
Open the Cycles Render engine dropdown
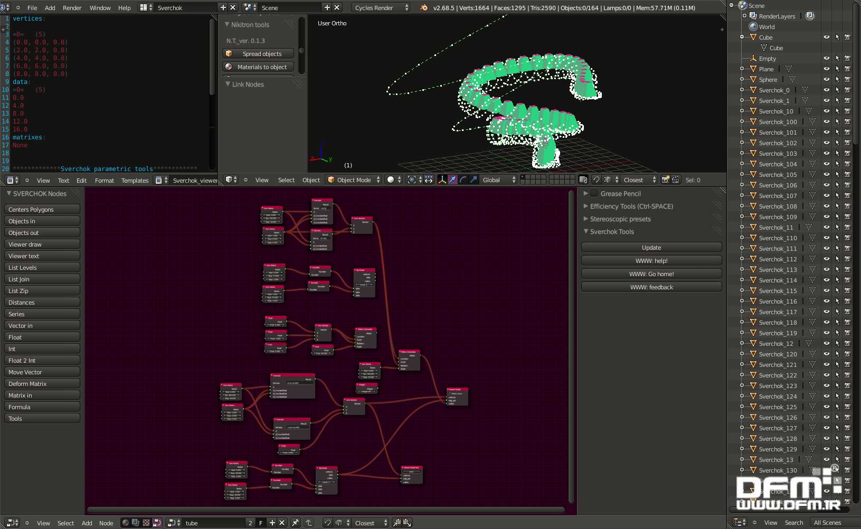pyautogui.click(x=381, y=7)
